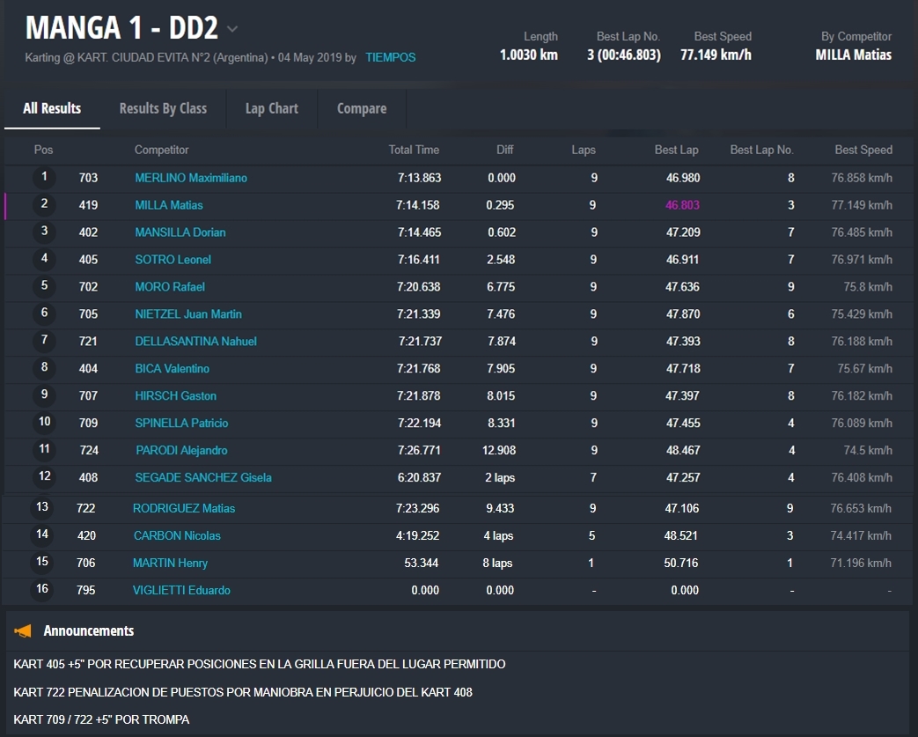Image resolution: width=918 pixels, height=737 pixels.
Task: Click MANSILLA Dorian competitor link
Action: 180,232
